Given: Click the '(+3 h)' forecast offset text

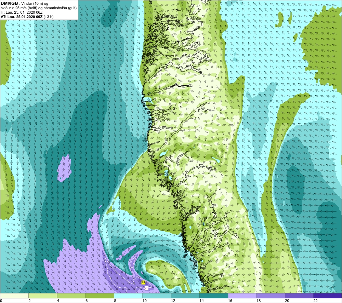Looking at the screenshot, I should click(x=49, y=17).
